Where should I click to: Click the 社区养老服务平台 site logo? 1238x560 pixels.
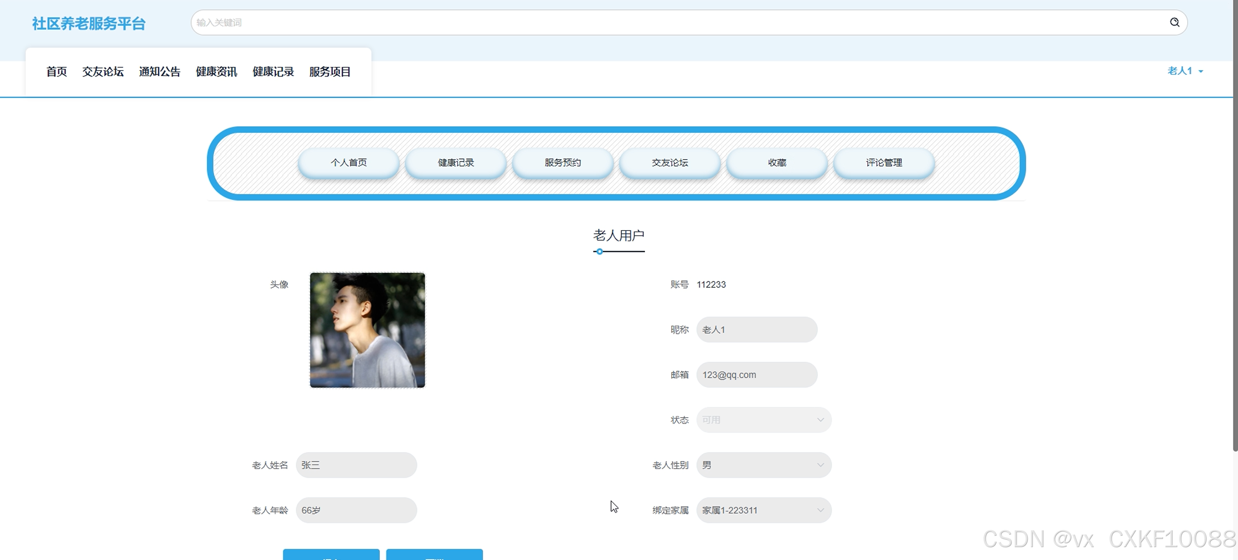[89, 24]
